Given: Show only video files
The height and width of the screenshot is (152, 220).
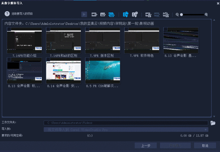Looking at the screenshot, I should coord(94,14).
